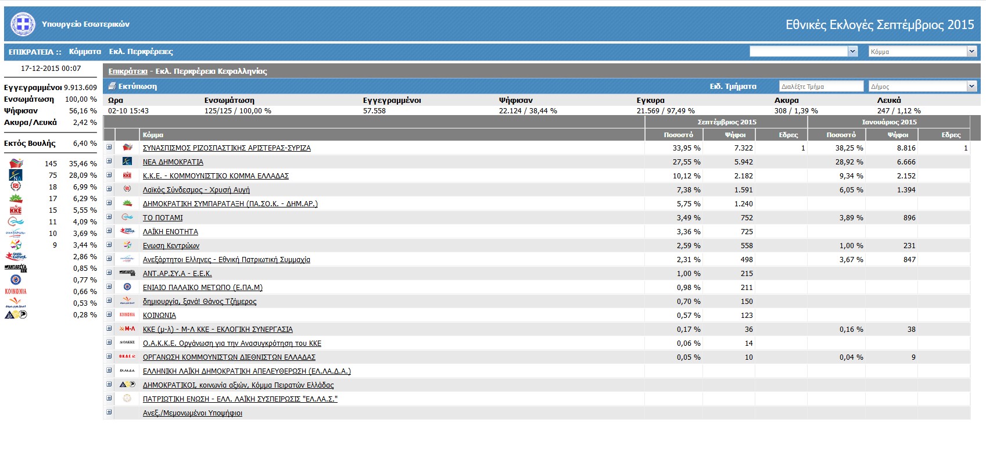Click the ΚΟΙΝΩΝΙΑ logo in table row
This screenshot has width=986, height=451.
127,315
